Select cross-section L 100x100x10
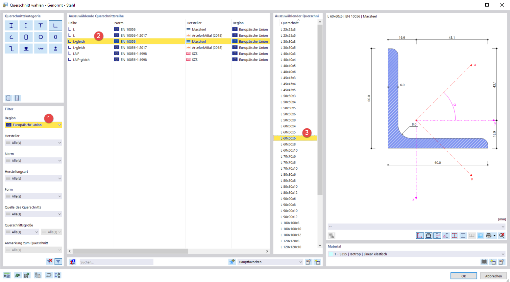 (295, 229)
